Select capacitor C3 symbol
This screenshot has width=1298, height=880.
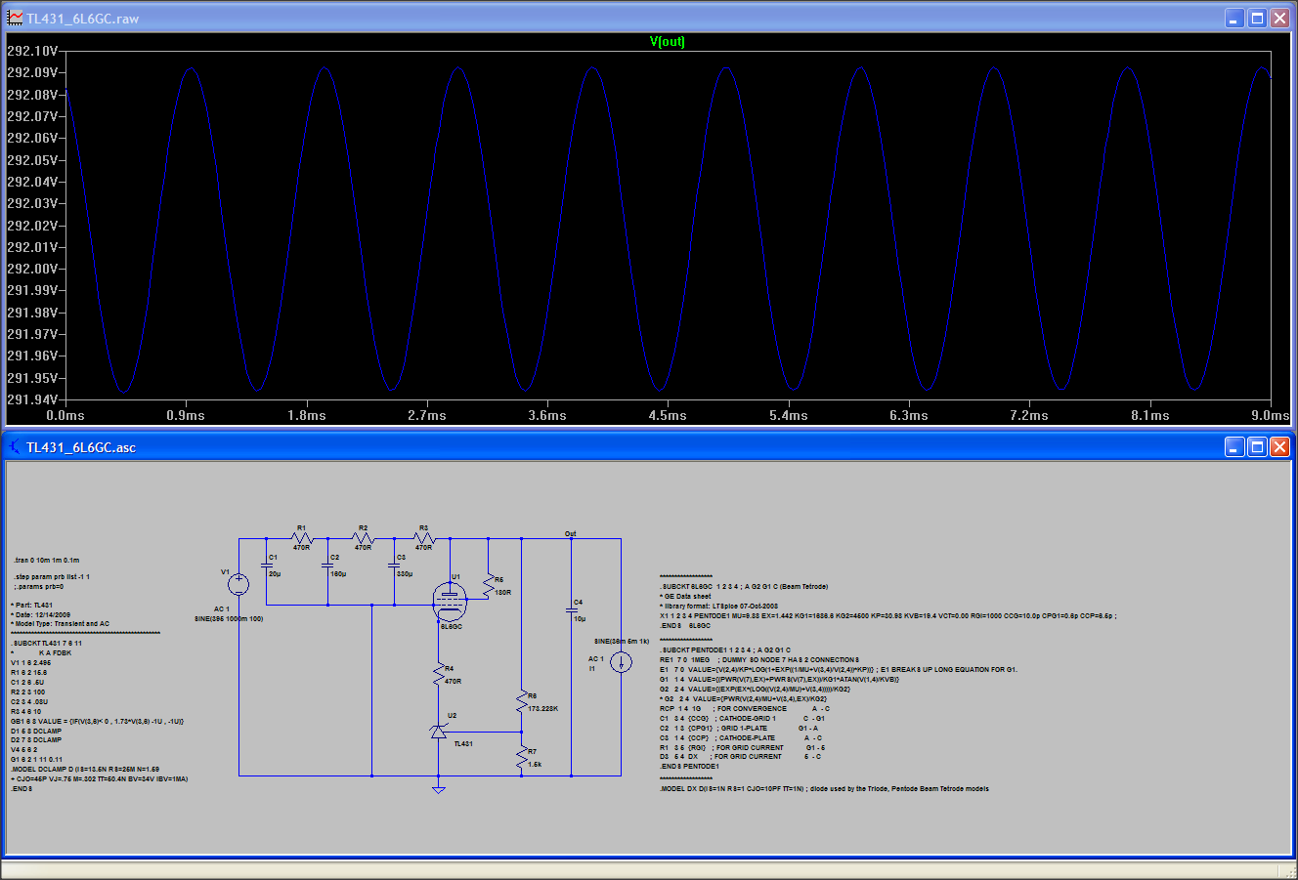point(394,566)
